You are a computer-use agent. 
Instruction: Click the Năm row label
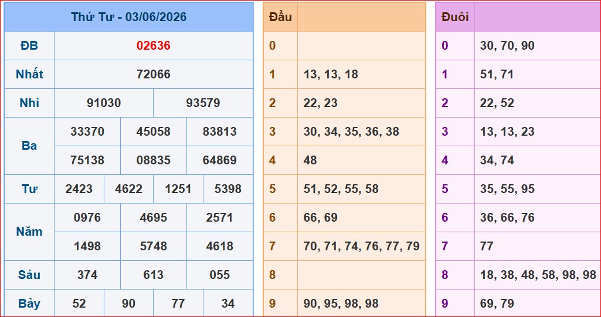pyautogui.click(x=29, y=232)
